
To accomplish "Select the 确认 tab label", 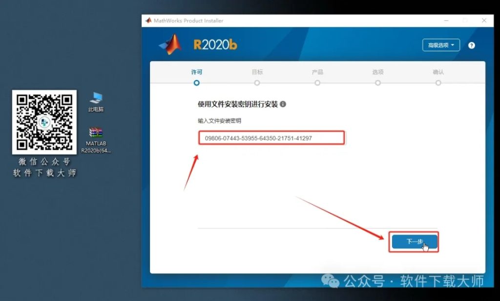I will pos(438,71).
